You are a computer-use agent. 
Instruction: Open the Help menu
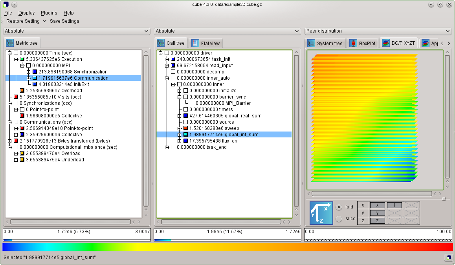(x=68, y=13)
